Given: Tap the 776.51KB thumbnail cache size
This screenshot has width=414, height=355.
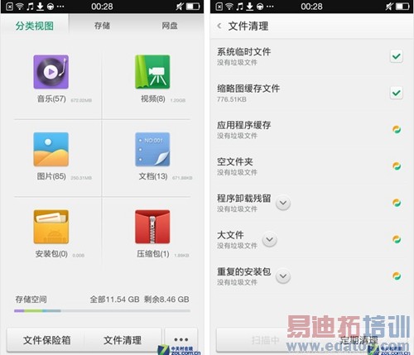Looking at the screenshot, I should 232,99.
